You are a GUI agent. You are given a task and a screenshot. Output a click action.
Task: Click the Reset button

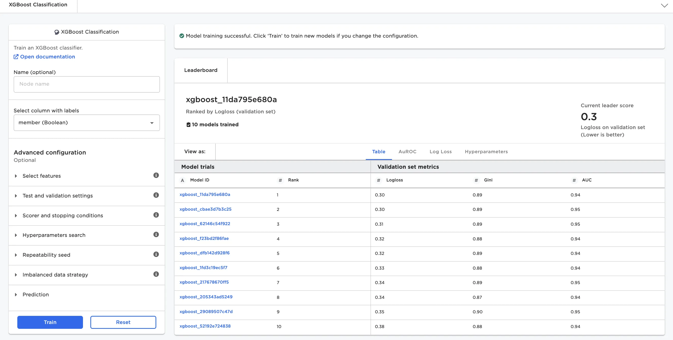tap(123, 322)
